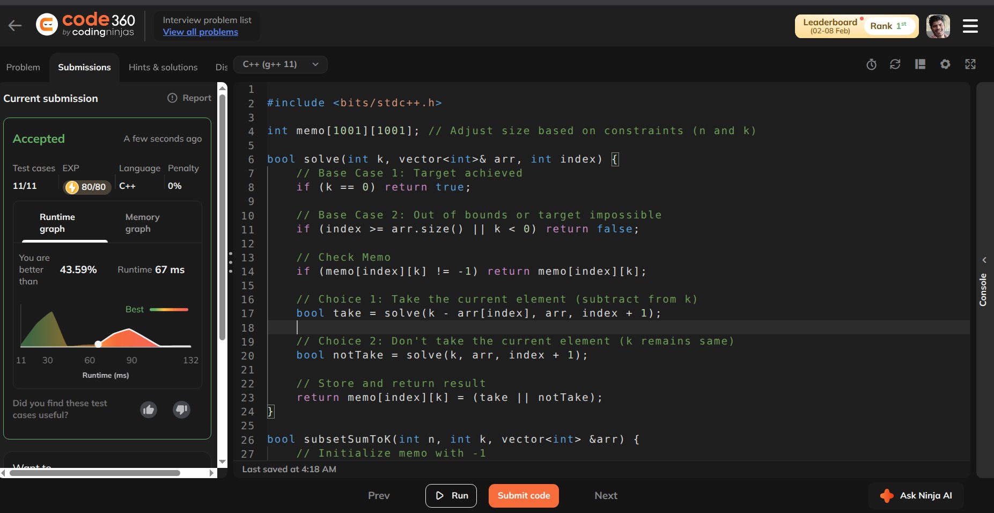This screenshot has height=513, width=994.
Task: Open the Leaderboard rank badge
Action: [x=856, y=26]
